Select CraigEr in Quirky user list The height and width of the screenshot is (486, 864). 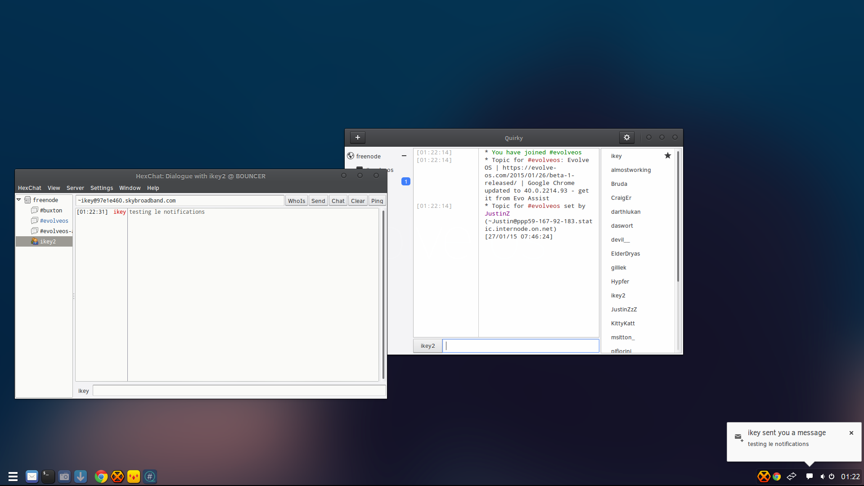tap(621, 198)
